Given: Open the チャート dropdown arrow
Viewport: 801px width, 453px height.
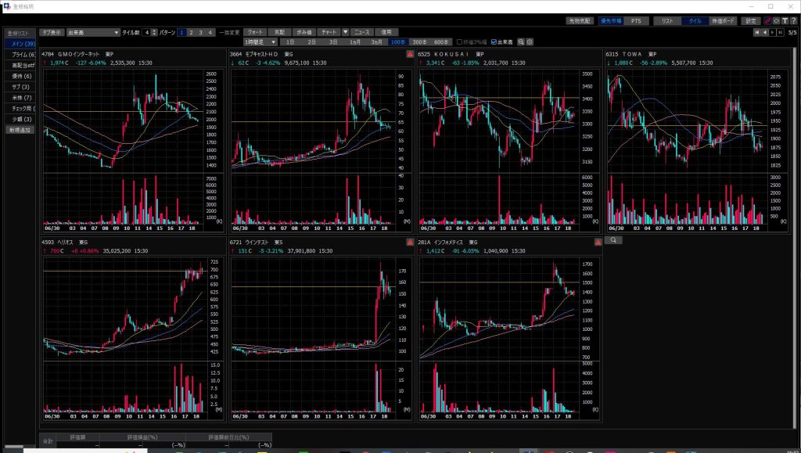Looking at the screenshot, I should [345, 32].
